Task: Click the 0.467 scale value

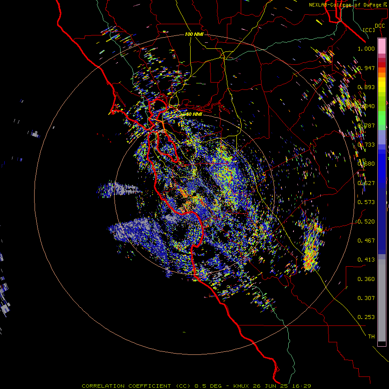Action: tap(366, 240)
